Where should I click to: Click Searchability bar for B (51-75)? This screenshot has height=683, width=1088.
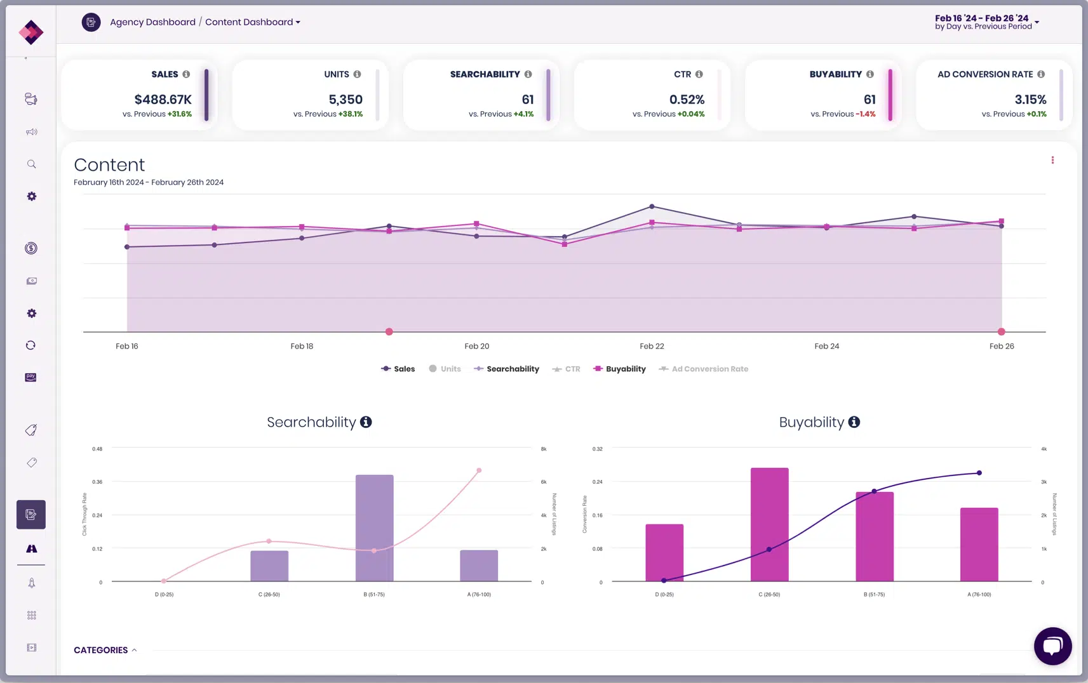(374, 528)
